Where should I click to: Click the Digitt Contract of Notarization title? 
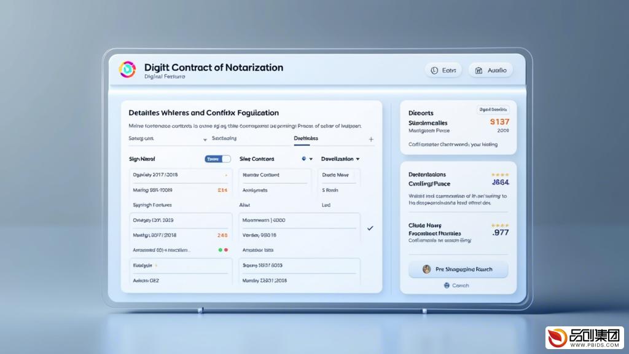[214, 68]
